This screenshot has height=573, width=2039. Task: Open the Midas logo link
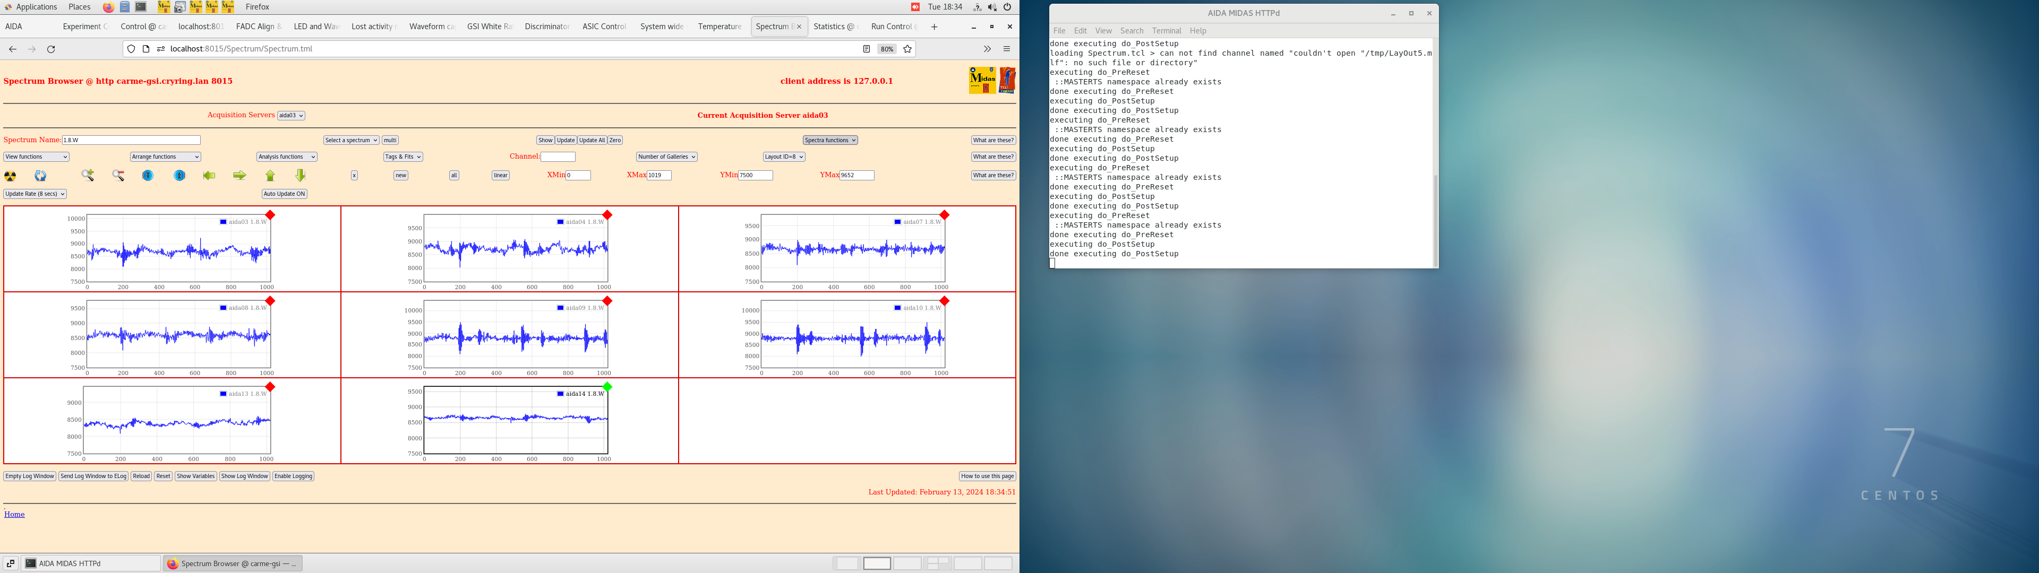[x=980, y=80]
